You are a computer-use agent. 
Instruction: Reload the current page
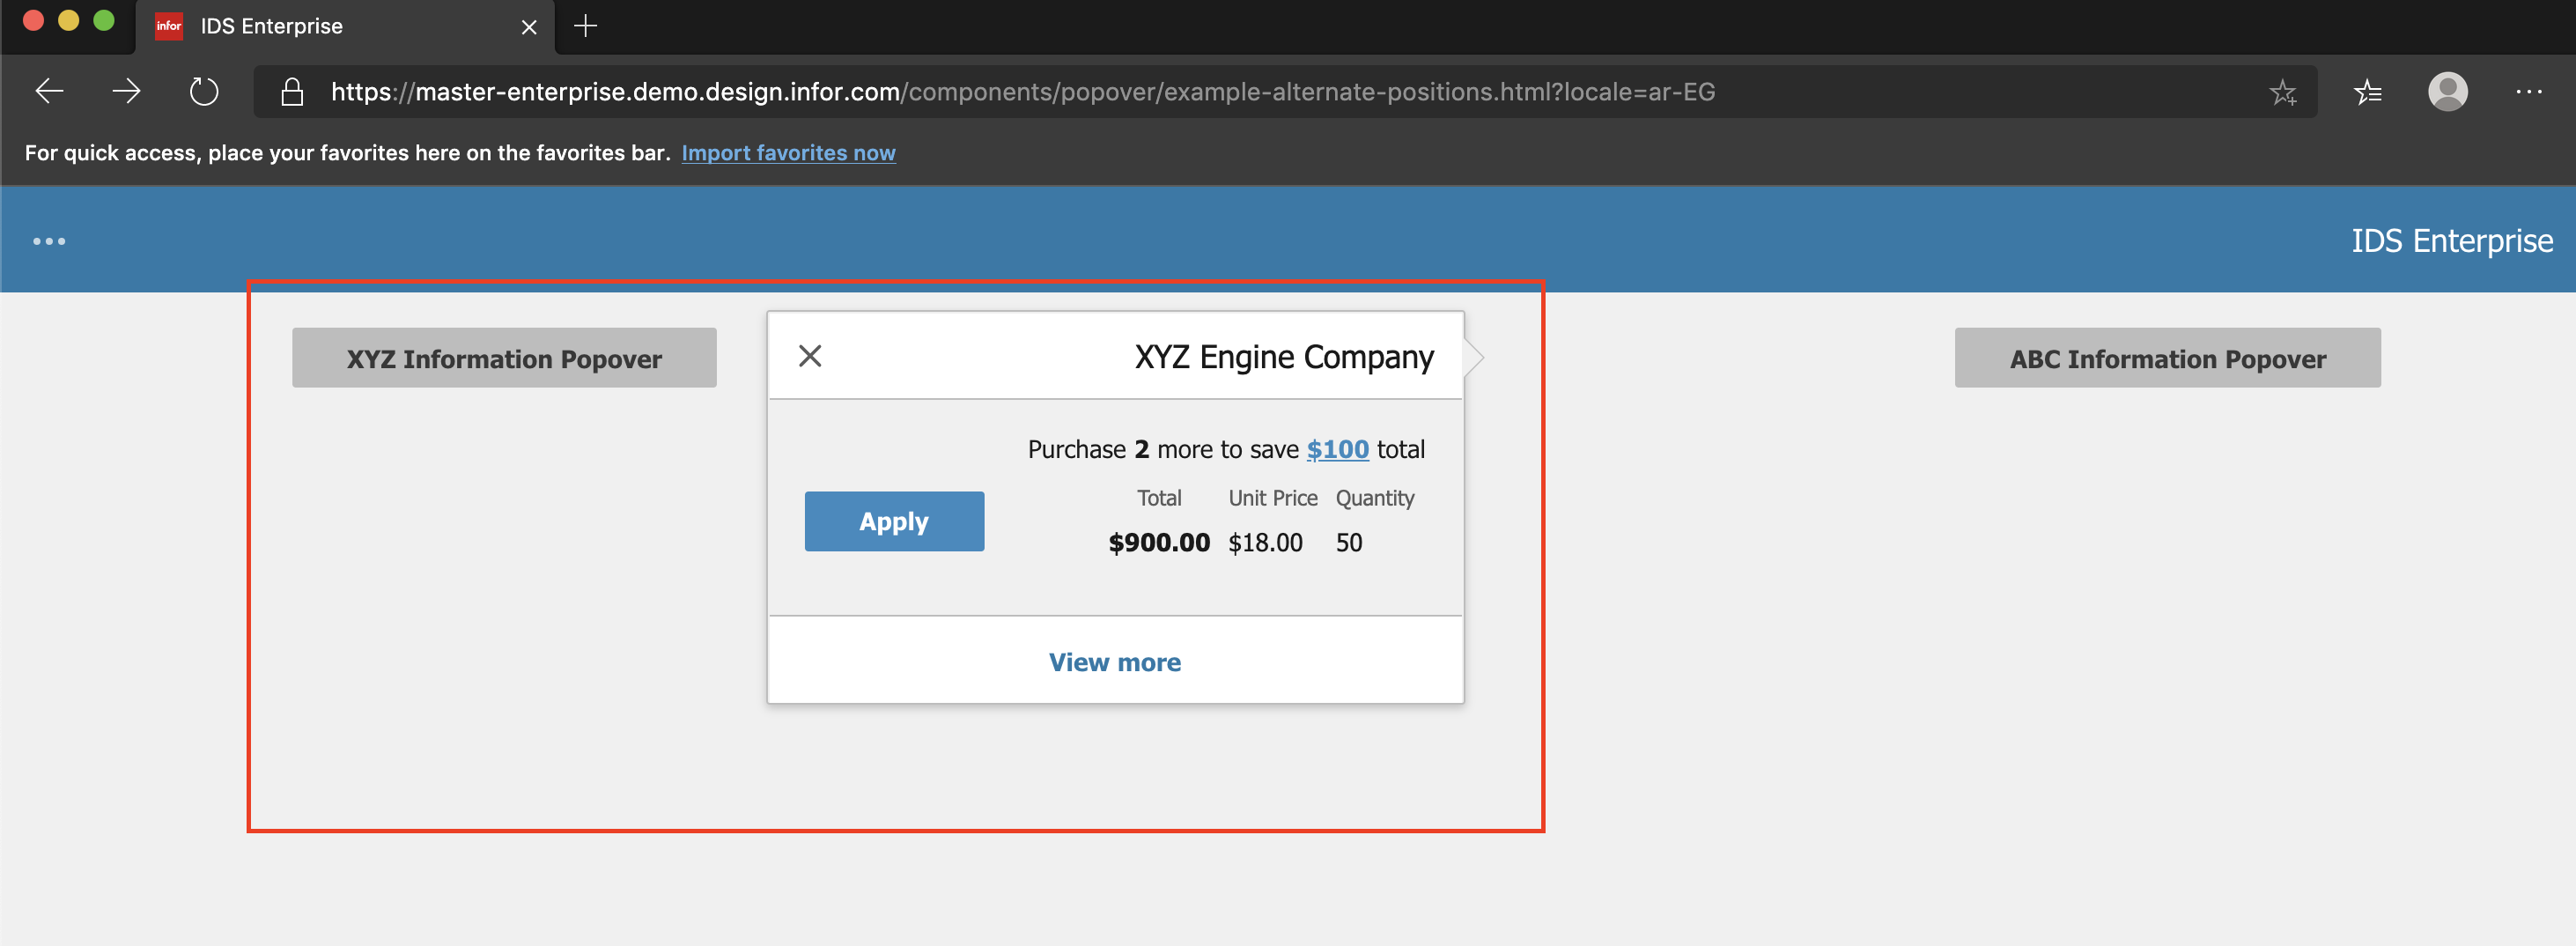pos(204,92)
